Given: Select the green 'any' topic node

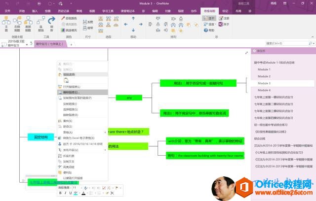Looking at the screenshot, I should click(x=129, y=98).
